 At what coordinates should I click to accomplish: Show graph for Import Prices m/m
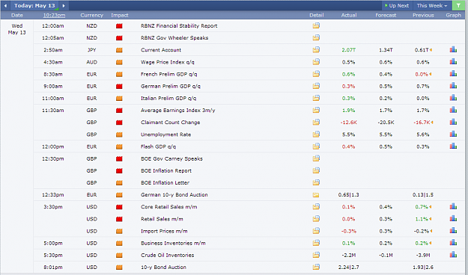coord(453,231)
